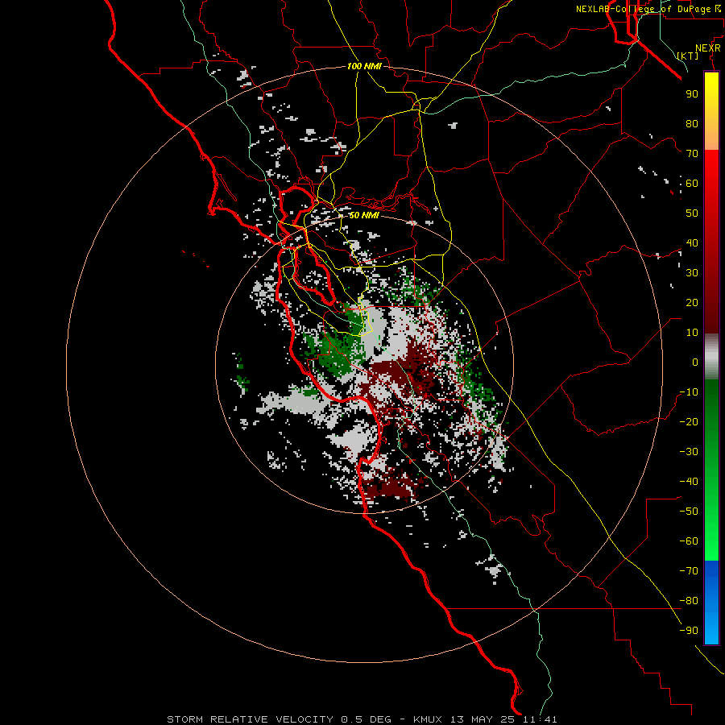Image resolution: width=725 pixels, height=725 pixels.
Task: Click the positive "30" scale label
Action: point(692,273)
